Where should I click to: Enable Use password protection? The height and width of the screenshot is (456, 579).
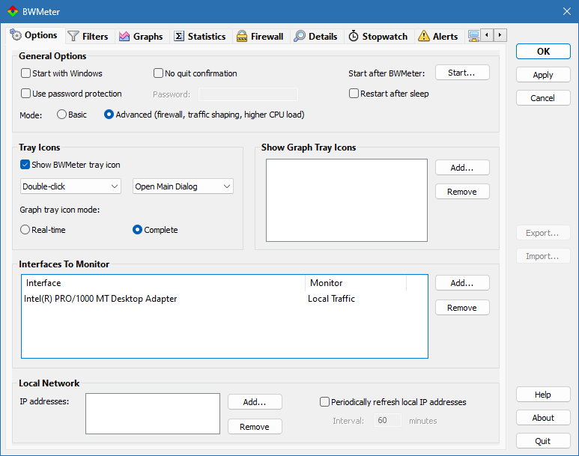25,94
